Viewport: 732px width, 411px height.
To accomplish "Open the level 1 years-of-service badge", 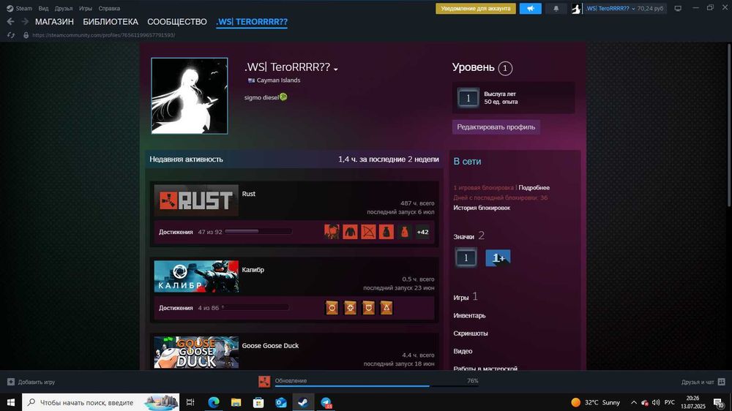I will (466, 257).
